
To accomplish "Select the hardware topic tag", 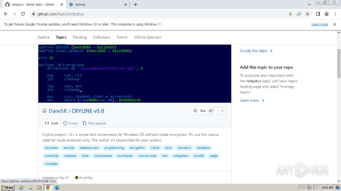I will click(x=203, y=148).
